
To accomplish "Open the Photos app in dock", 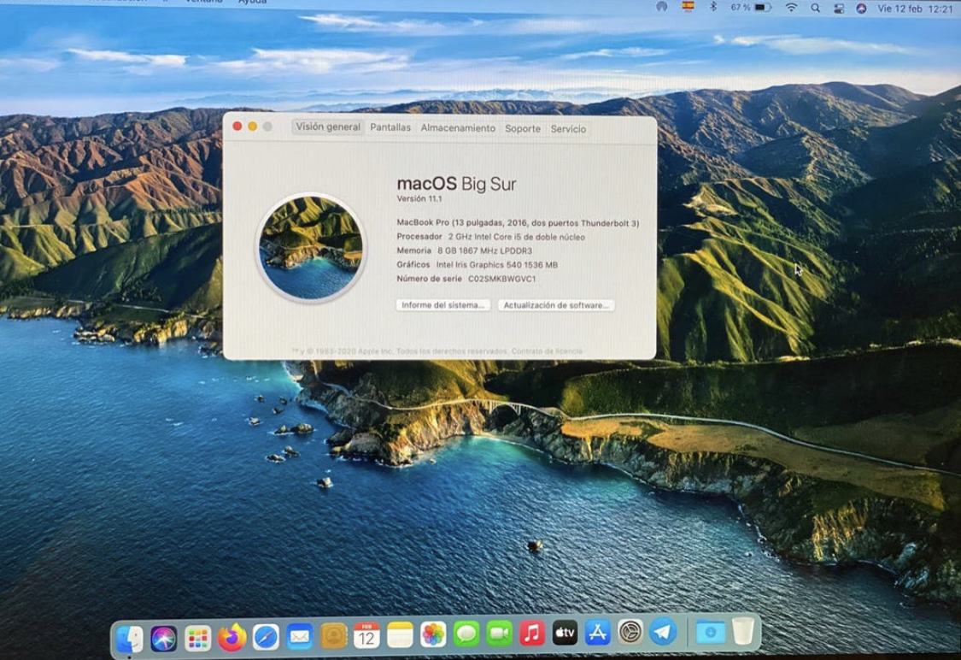I will click(433, 634).
